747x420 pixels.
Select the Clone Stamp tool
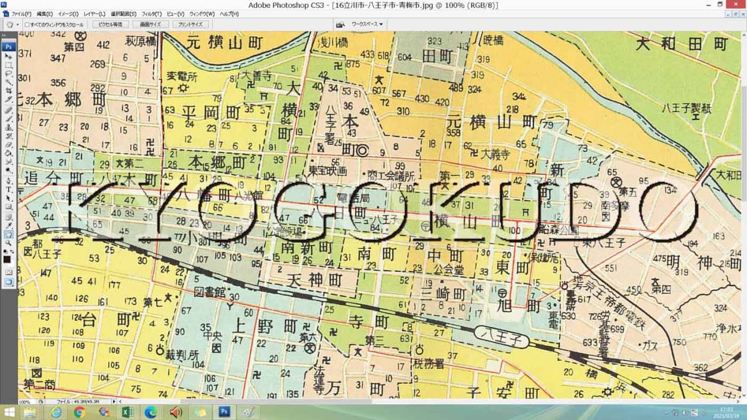point(9,128)
